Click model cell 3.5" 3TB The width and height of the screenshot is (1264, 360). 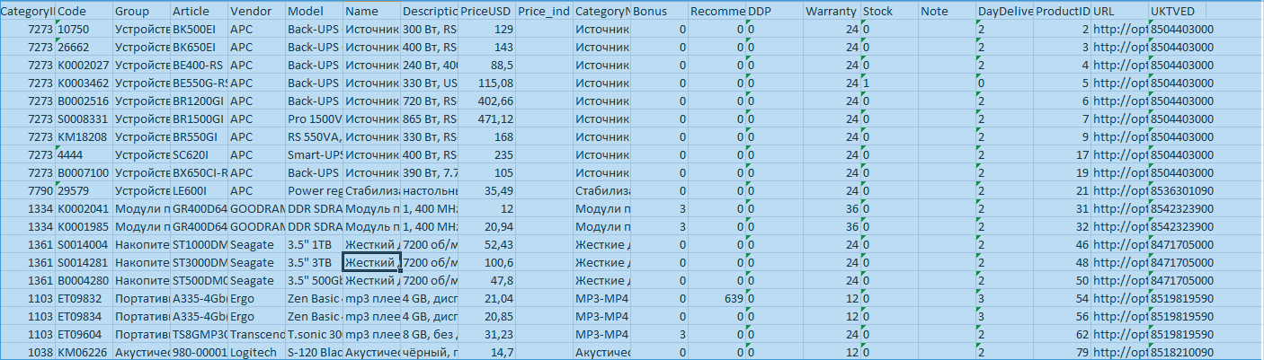click(x=315, y=263)
